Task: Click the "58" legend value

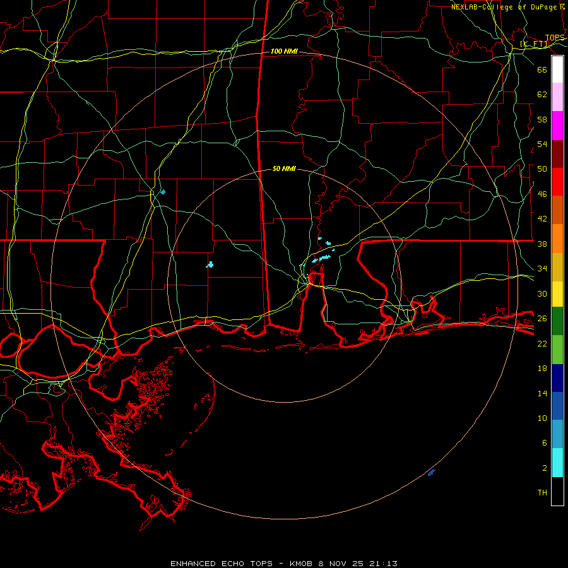Action: (x=542, y=119)
